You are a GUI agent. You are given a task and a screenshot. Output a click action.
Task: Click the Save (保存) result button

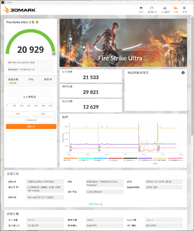pos(43,114)
